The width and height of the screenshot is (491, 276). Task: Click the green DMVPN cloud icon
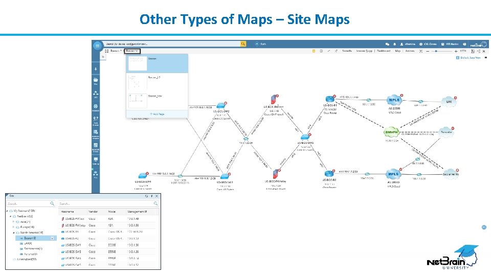pyautogui.click(x=391, y=132)
